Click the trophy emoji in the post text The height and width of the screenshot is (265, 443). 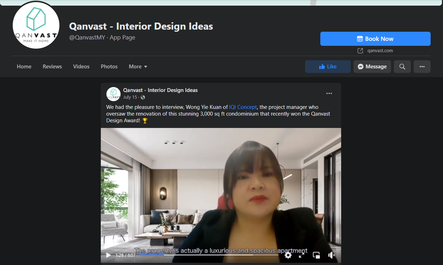tap(145, 121)
